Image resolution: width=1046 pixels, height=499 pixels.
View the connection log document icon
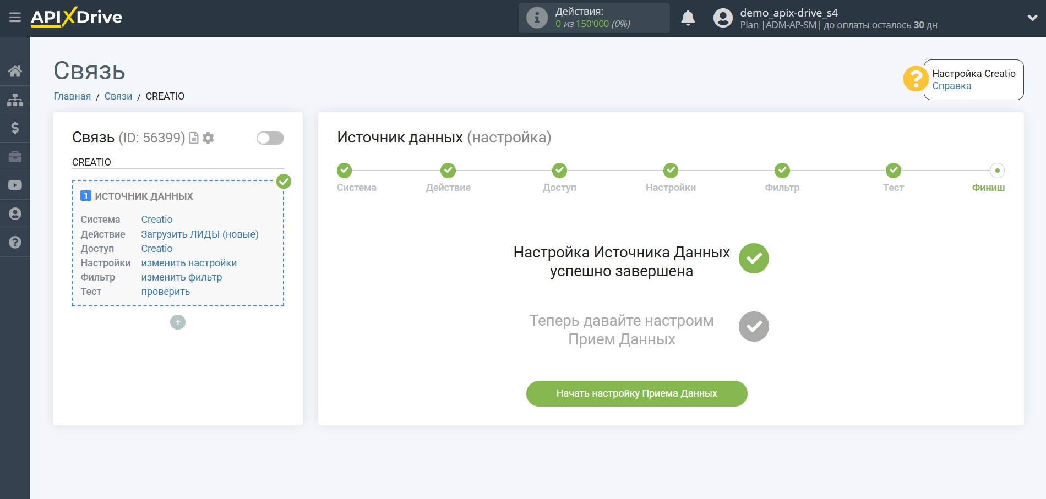194,138
